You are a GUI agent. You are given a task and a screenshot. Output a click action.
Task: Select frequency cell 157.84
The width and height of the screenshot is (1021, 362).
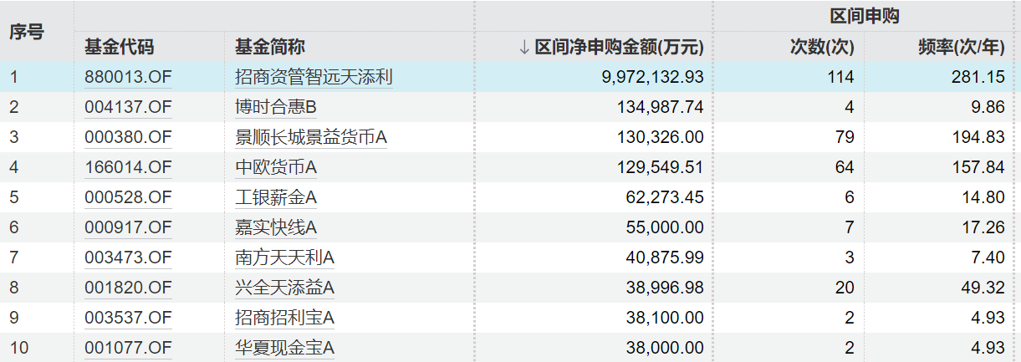click(x=980, y=167)
